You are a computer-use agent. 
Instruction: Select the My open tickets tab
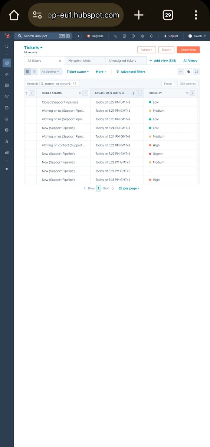[x=85, y=61]
